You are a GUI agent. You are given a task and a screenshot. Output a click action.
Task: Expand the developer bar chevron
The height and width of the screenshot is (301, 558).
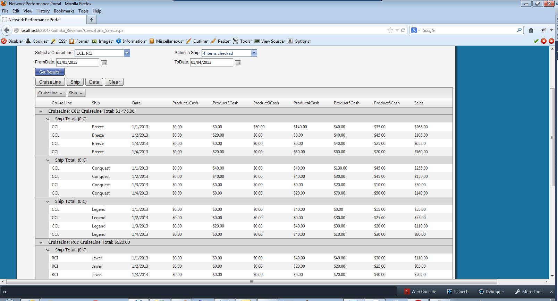[x=5, y=292]
